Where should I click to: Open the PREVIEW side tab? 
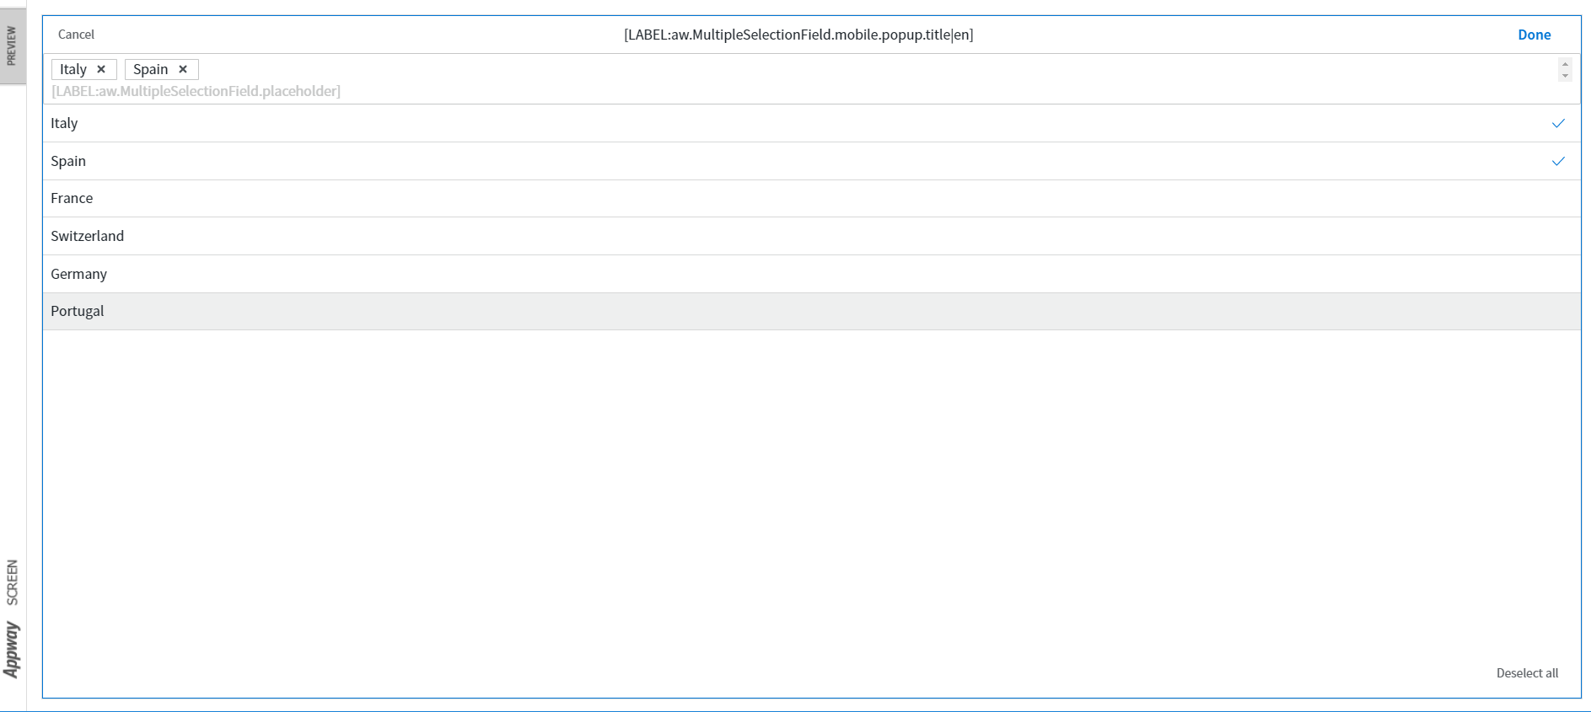12,46
